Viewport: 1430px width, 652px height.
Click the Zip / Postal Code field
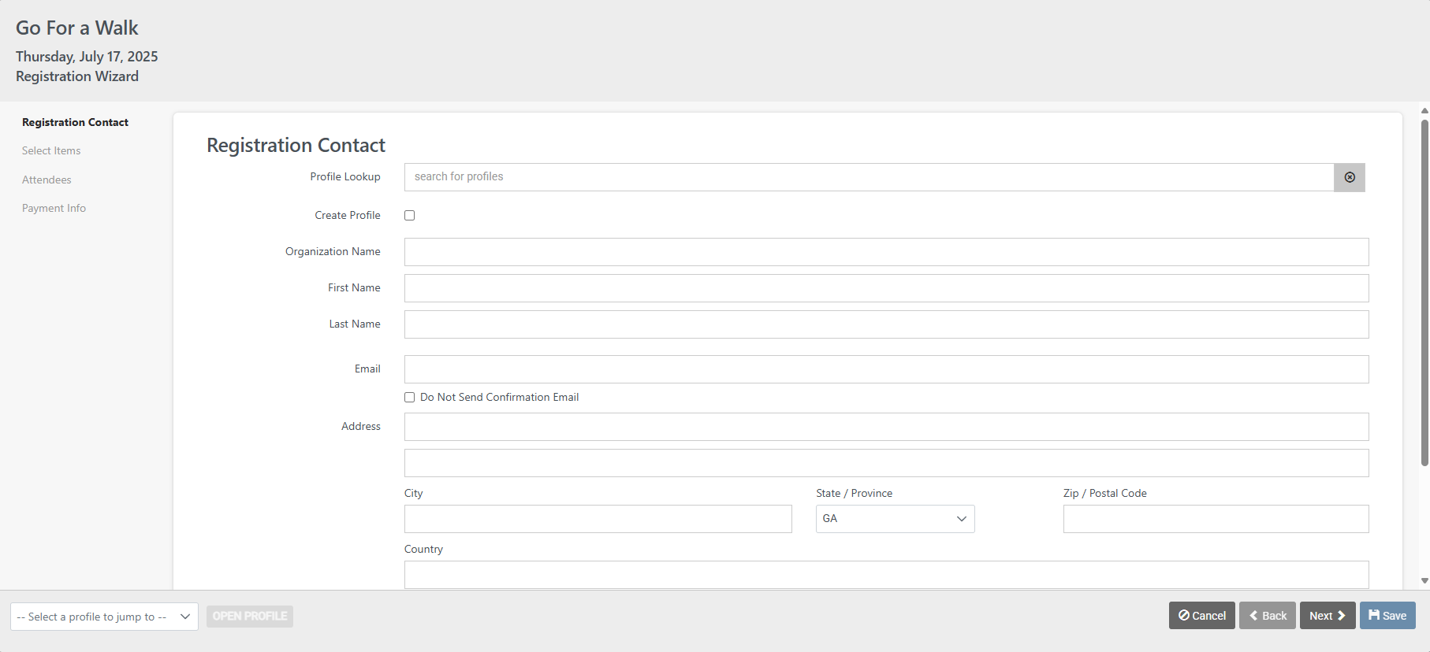tap(1216, 519)
